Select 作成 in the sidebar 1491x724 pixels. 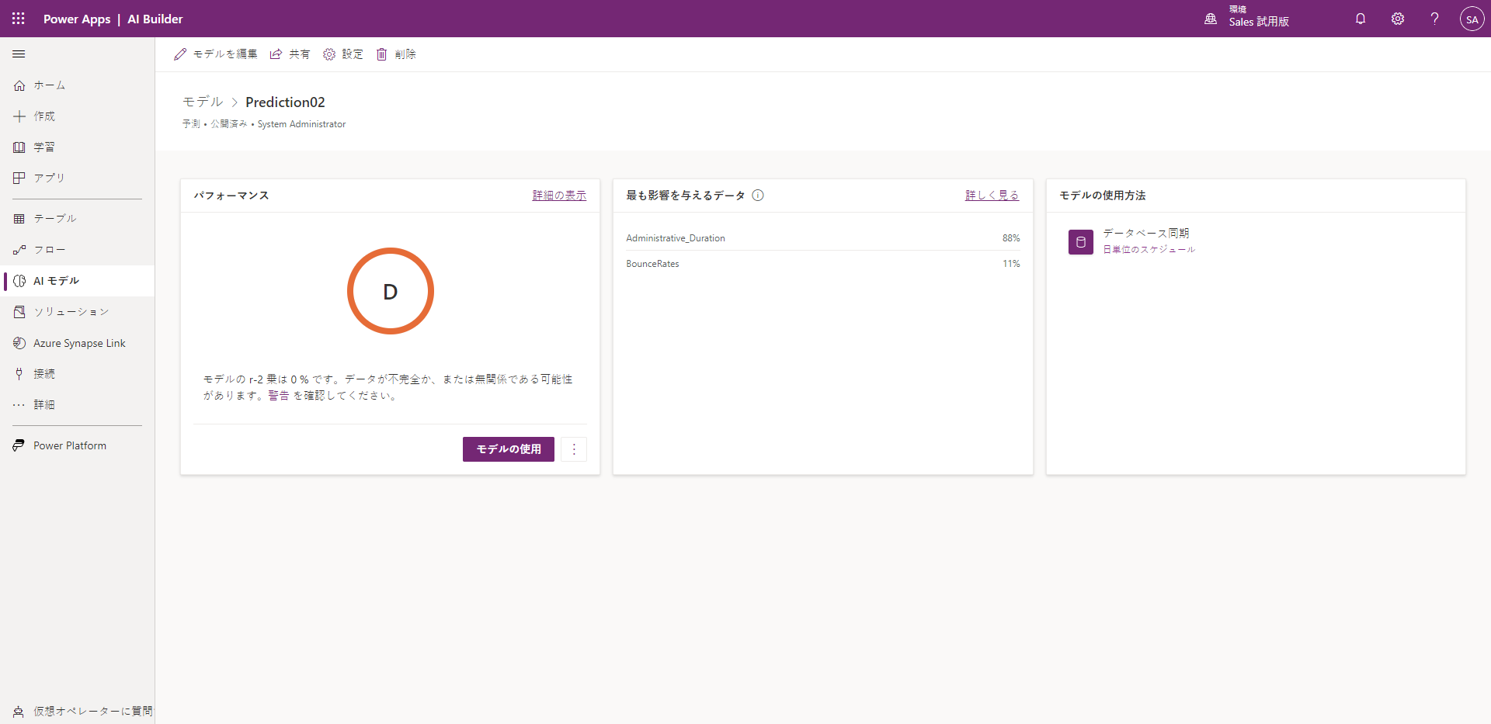coord(44,116)
